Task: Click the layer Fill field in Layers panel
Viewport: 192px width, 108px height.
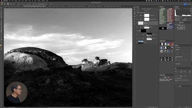Action: 148,13
